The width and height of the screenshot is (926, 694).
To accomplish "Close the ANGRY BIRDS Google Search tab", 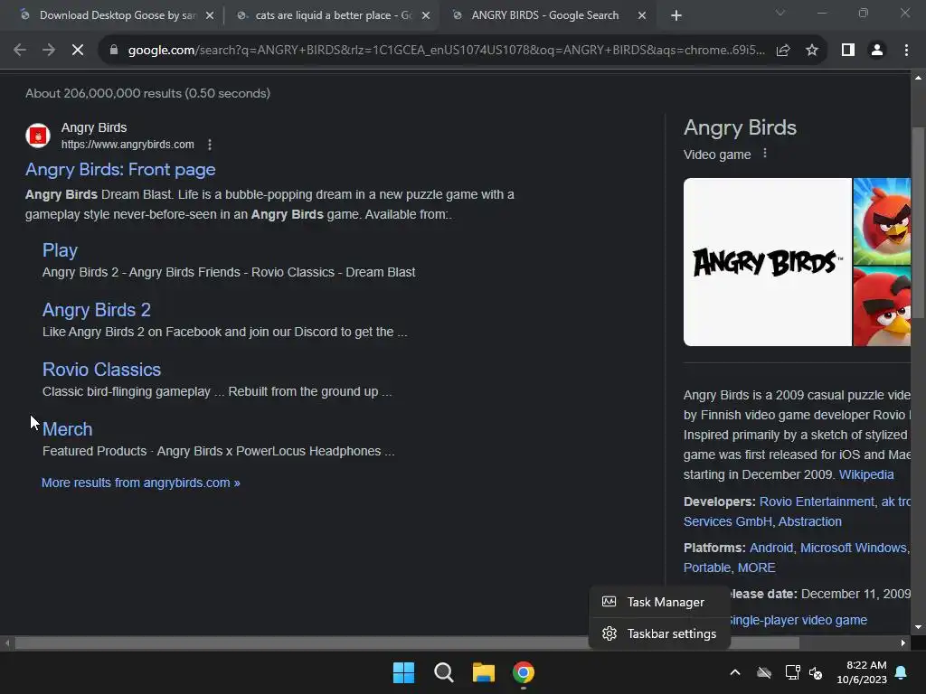I will pyautogui.click(x=642, y=16).
